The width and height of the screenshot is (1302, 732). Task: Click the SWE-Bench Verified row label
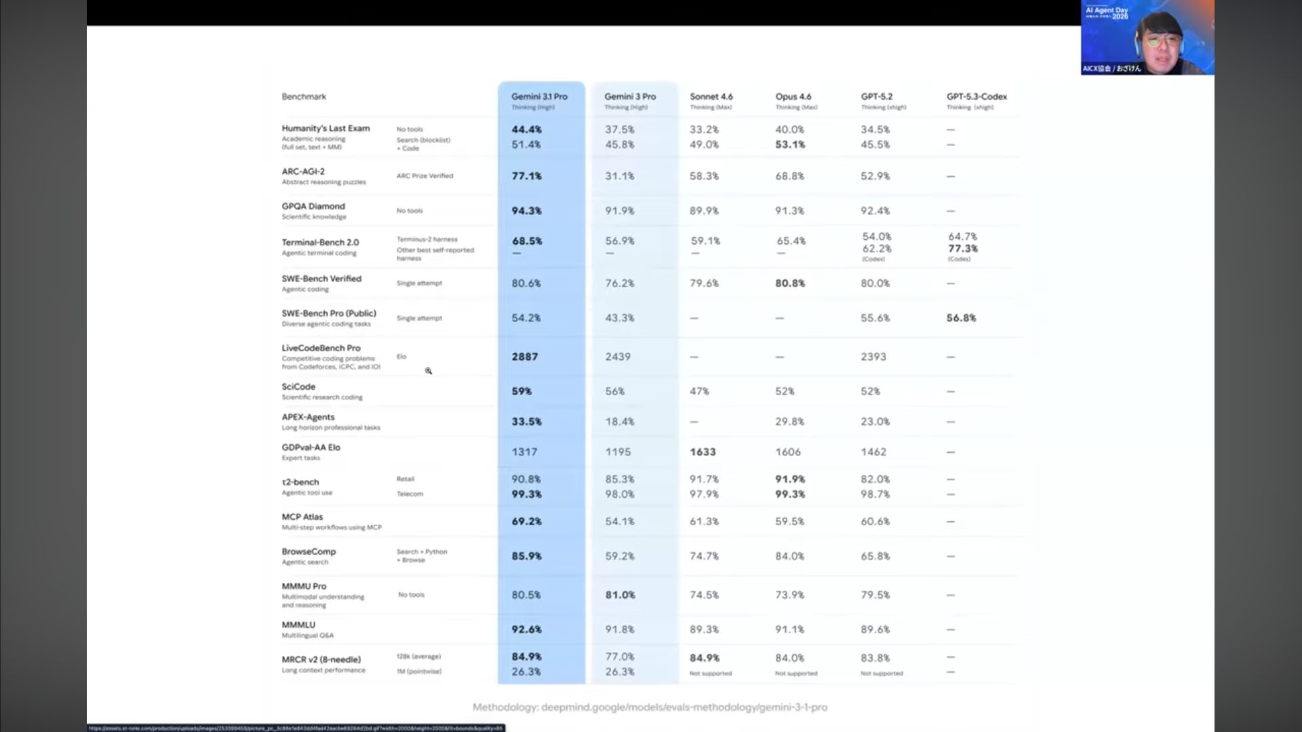pyautogui.click(x=321, y=279)
